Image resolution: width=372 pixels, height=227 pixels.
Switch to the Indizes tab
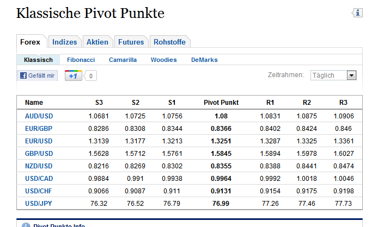coord(65,42)
